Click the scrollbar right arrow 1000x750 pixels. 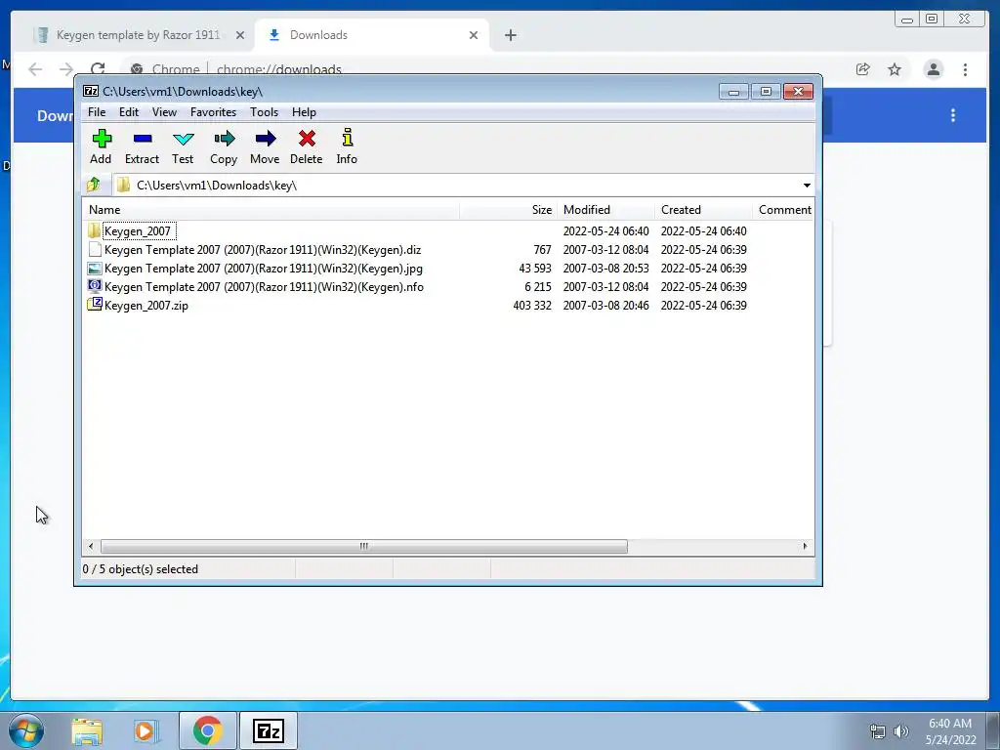(805, 546)
